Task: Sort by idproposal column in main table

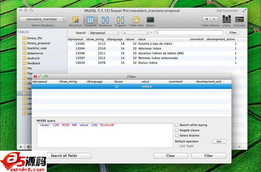Action: tap(76, 39)
